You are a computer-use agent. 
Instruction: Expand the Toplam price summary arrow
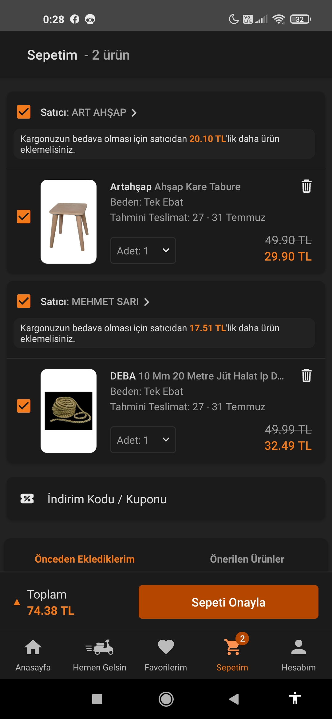tap(17, 602)
